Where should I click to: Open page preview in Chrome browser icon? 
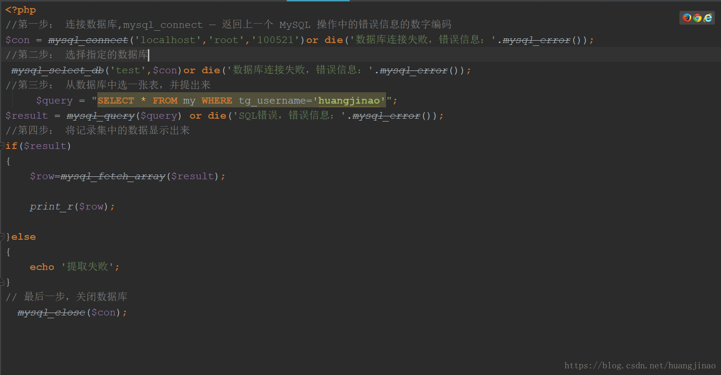pyautogui.click(x=697, y=18)
